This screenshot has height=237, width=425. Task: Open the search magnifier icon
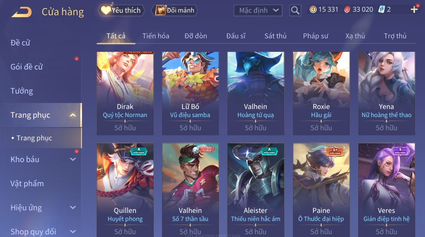coord(295,10)
